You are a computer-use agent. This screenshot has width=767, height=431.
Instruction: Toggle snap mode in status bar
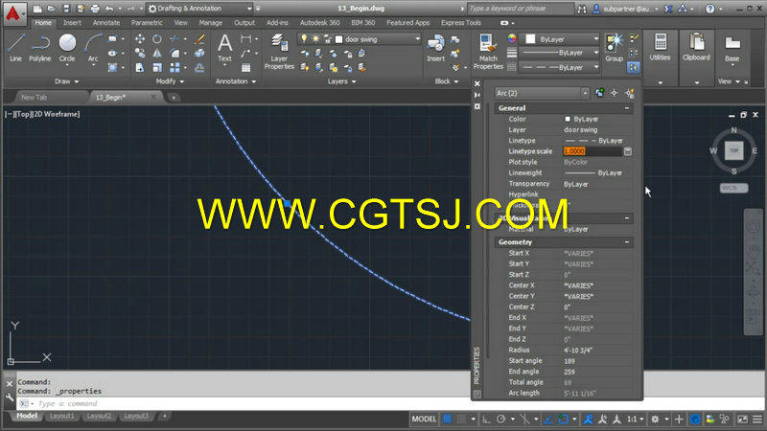[461, 419]
